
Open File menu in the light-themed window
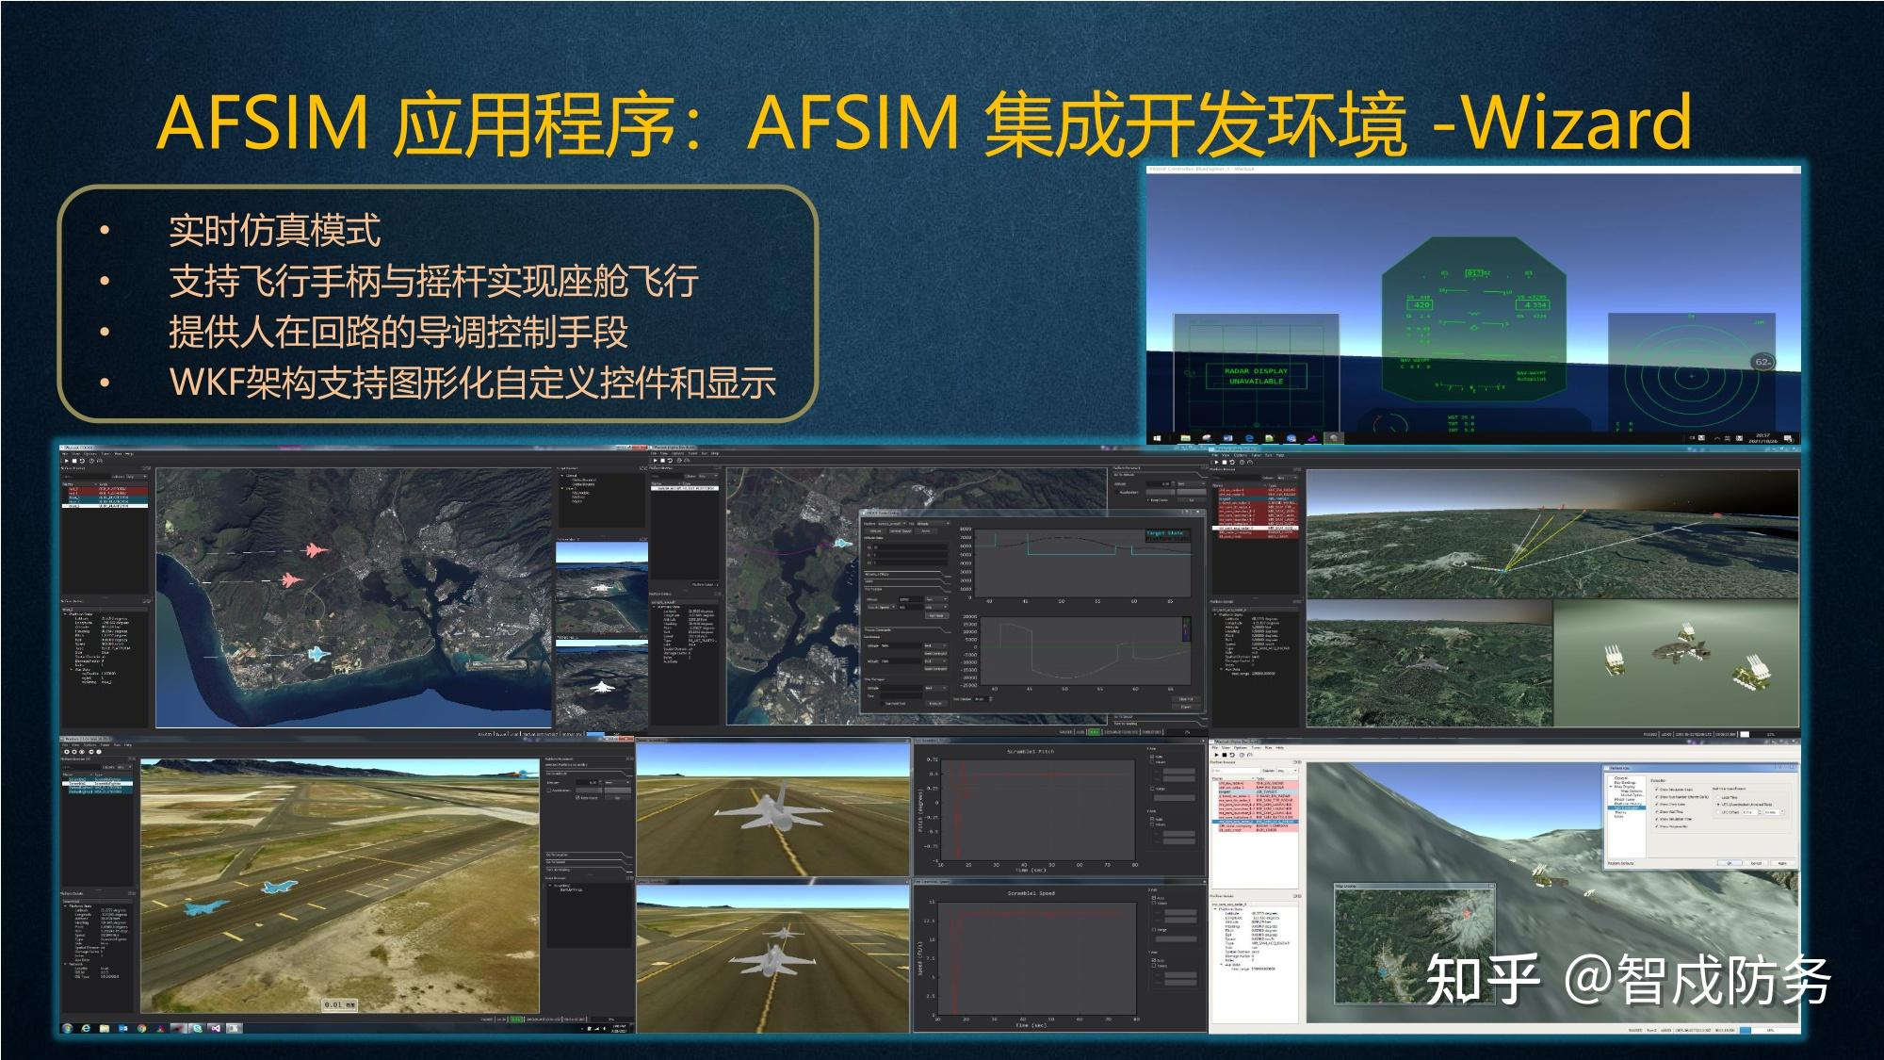(1215, 748)
